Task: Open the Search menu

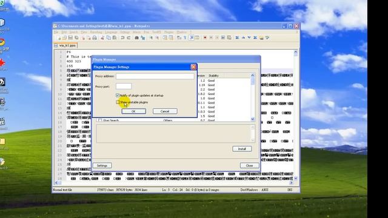Action: coord(73,32)
